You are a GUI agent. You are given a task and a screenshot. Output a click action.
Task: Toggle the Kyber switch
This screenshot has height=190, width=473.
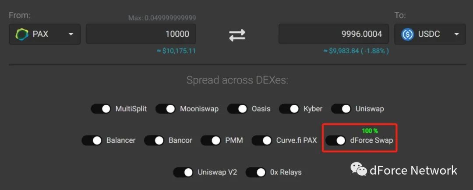point(289,109)
